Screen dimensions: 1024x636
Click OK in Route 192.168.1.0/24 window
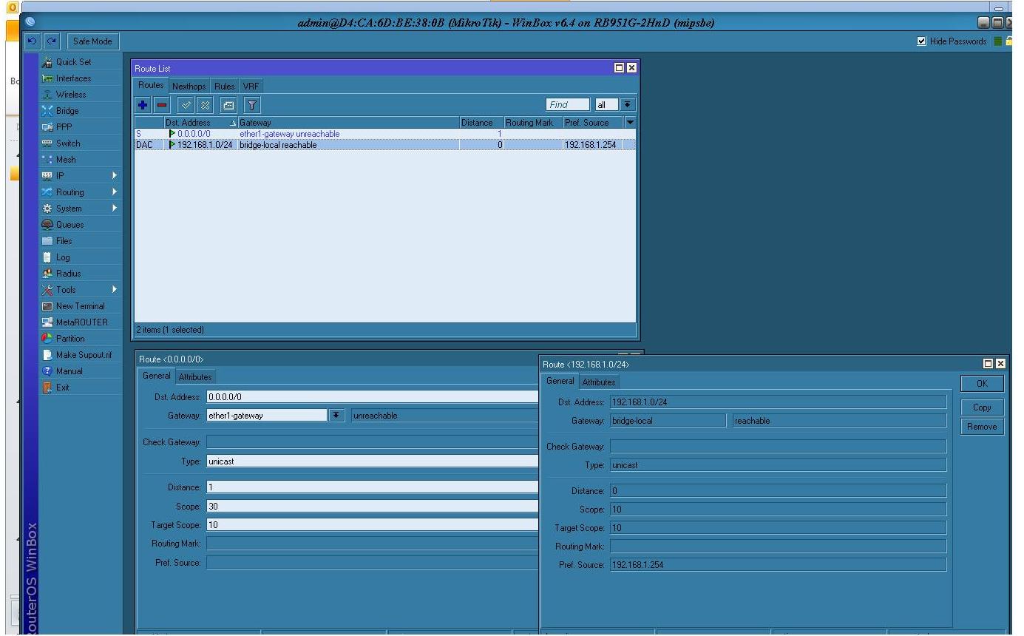click(x=982, y=383)
